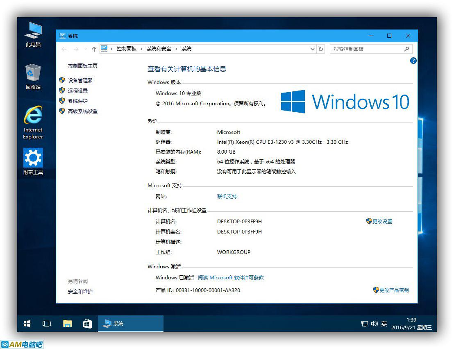Click the back navigation arrow
This screenshot has height=349, width=454.
[64, 49]
